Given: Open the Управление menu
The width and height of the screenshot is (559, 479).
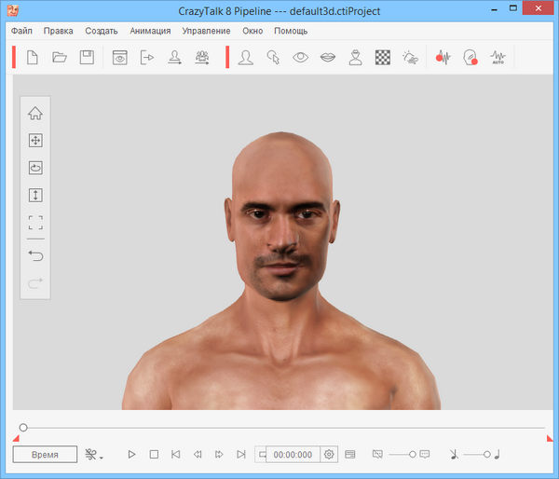Looking at the screenshot, I should [207, 31].
